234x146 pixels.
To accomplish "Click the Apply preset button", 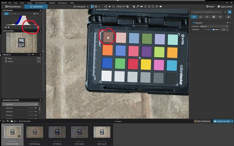I will (225, 6).
